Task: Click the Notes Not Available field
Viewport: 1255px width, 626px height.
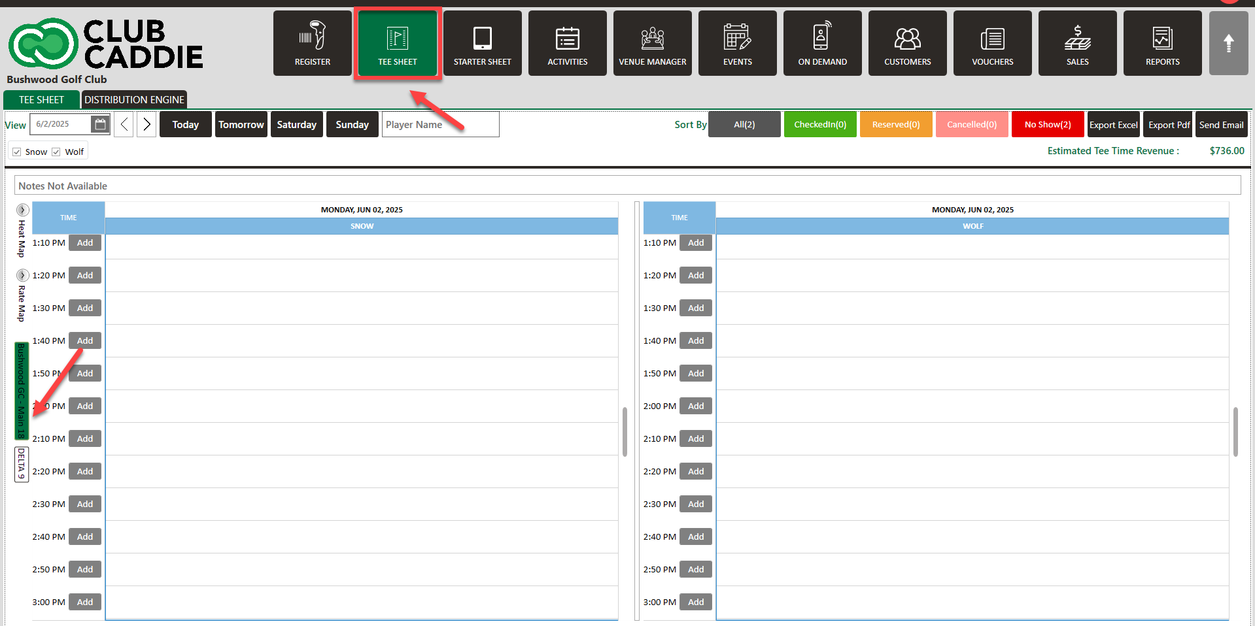Action: pos(627,186)
